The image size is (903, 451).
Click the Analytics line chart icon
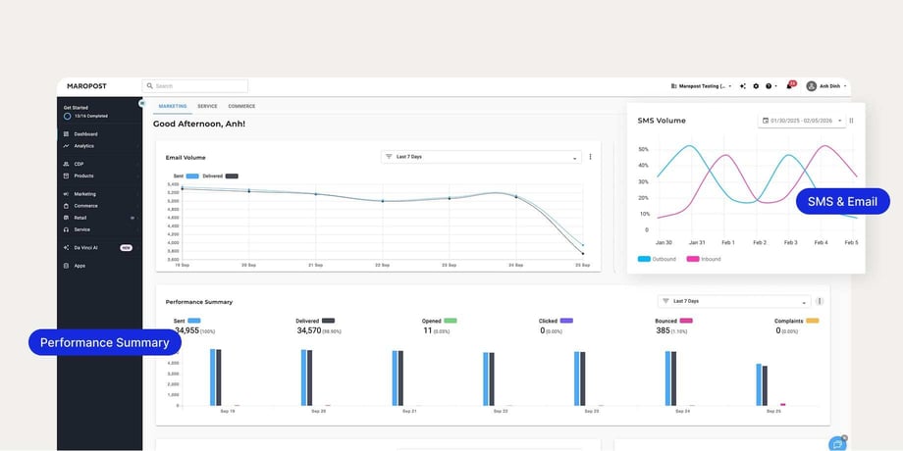point(66,146)
